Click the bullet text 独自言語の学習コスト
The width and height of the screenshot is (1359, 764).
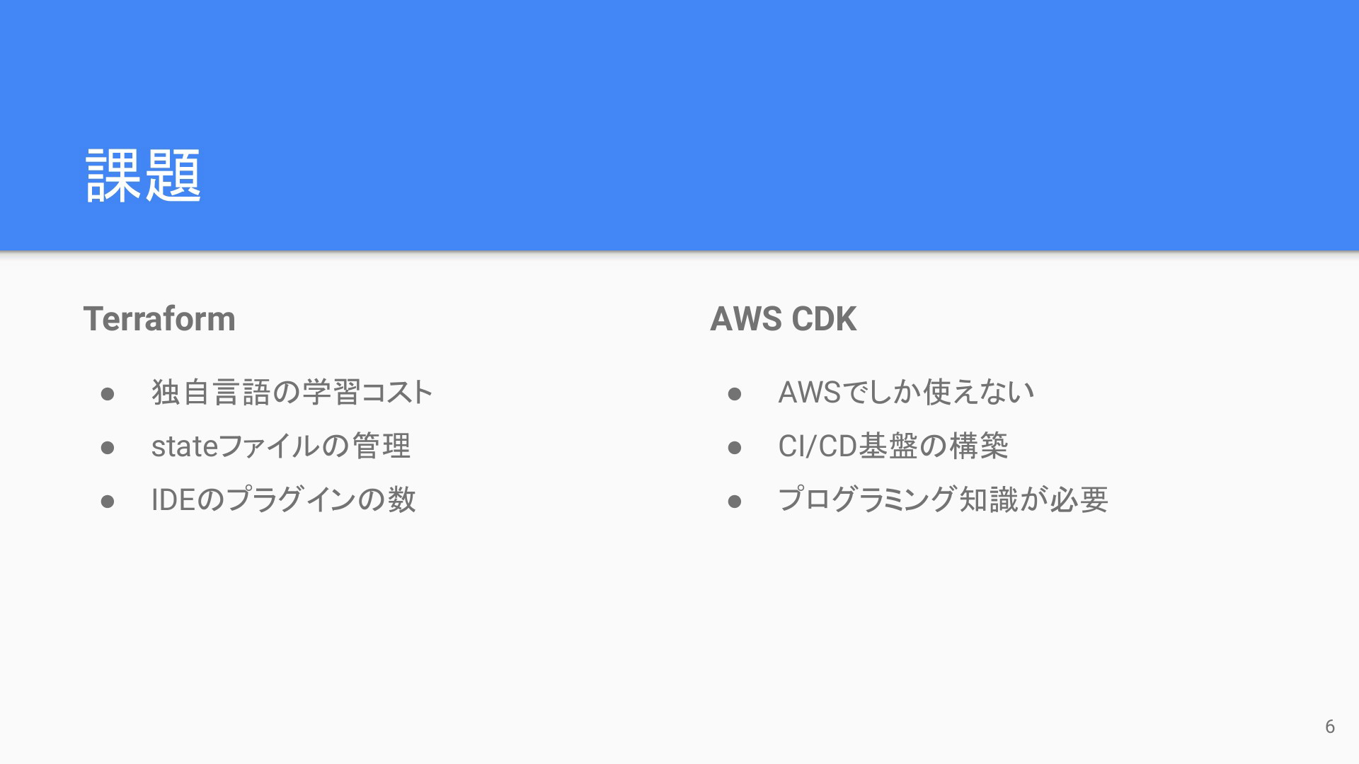(292, 393)
